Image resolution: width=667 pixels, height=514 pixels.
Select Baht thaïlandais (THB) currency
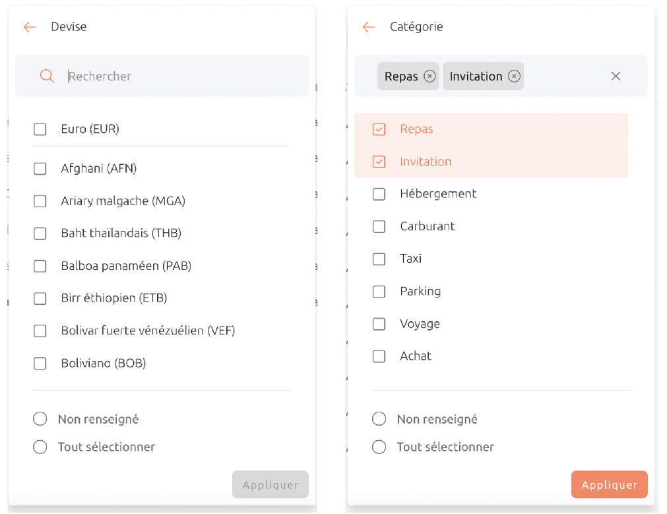[40, 234]
